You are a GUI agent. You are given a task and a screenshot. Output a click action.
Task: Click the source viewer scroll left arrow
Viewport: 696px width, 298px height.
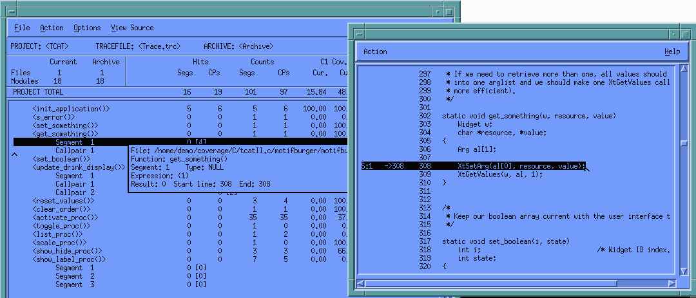(361, 282)
